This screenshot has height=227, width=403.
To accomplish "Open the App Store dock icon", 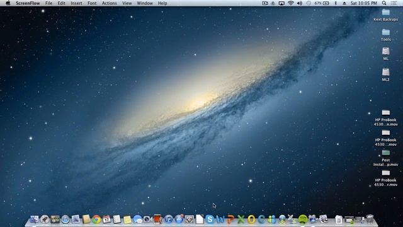I will 179,219.
